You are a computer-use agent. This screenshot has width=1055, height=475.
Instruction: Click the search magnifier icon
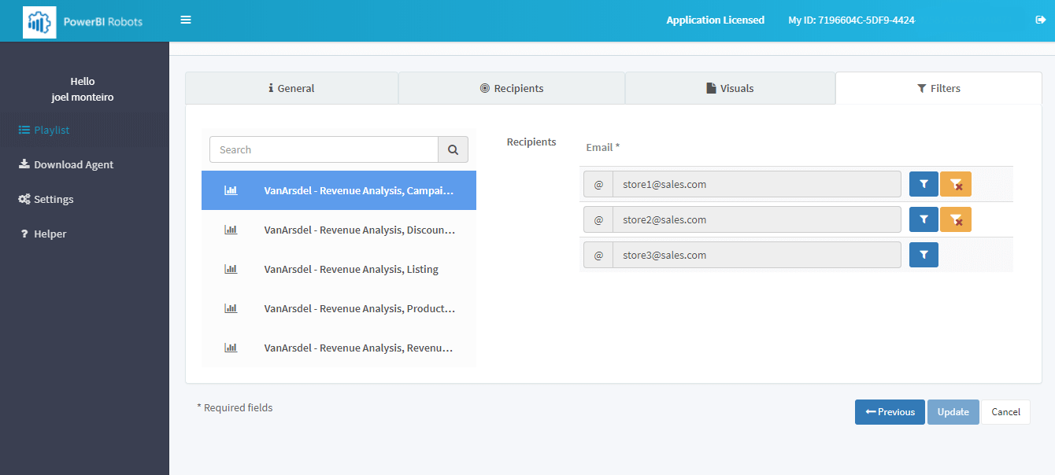pyautogui.click(x=453, y=149)
